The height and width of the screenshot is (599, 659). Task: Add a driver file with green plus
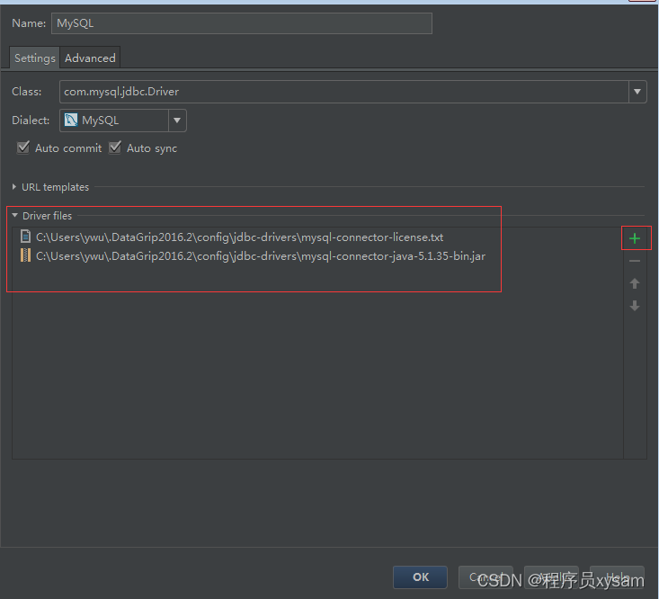click(635, 238)
